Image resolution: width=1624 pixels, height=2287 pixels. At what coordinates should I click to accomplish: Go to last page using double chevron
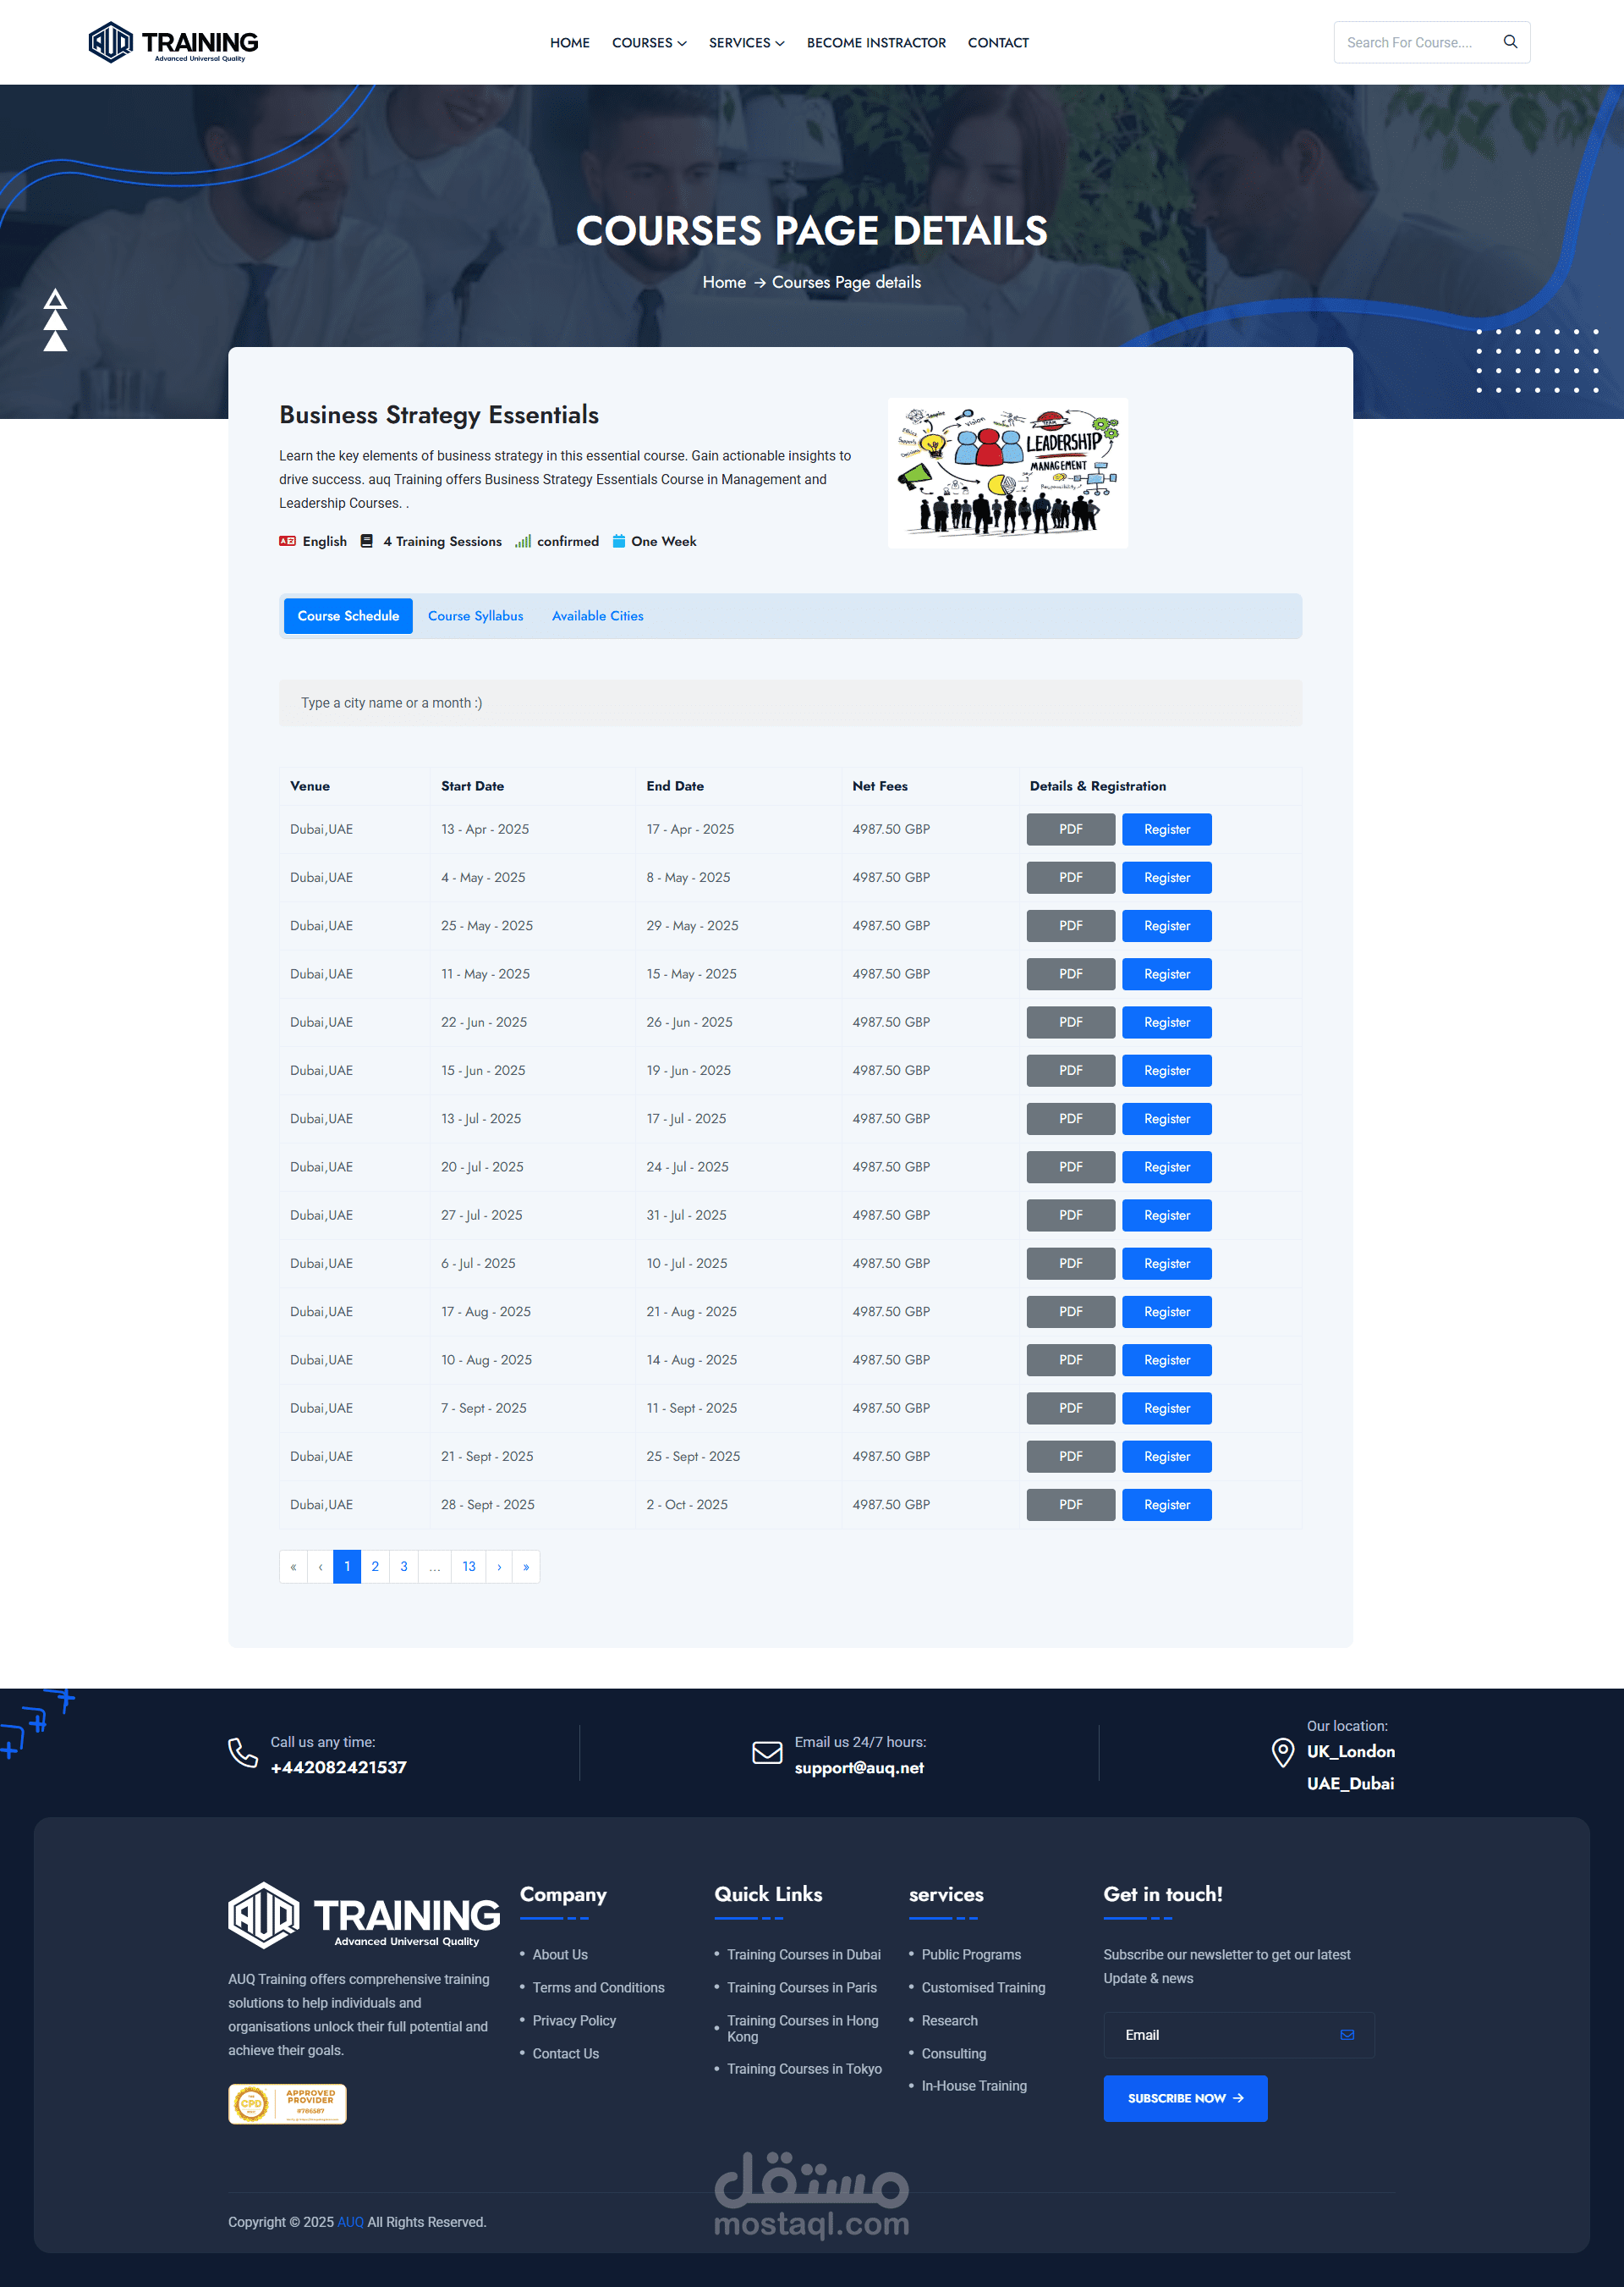coord(526,1567)
